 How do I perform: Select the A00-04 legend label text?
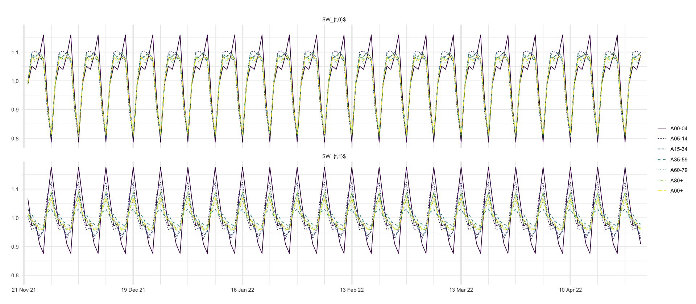[679, 128]
